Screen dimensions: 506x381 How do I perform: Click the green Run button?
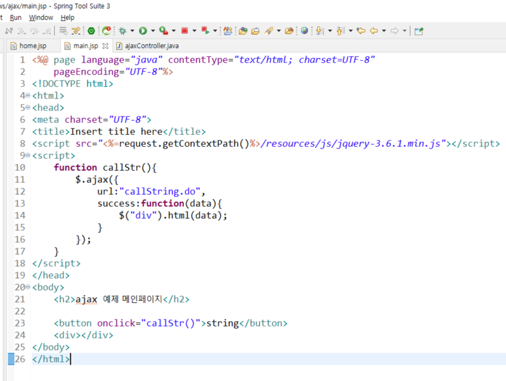point(143,31)
